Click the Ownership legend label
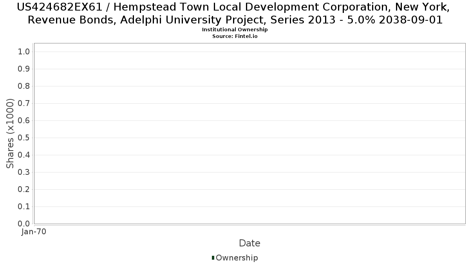This screenshot has height=264, width=470. click(x=237, y=258)
